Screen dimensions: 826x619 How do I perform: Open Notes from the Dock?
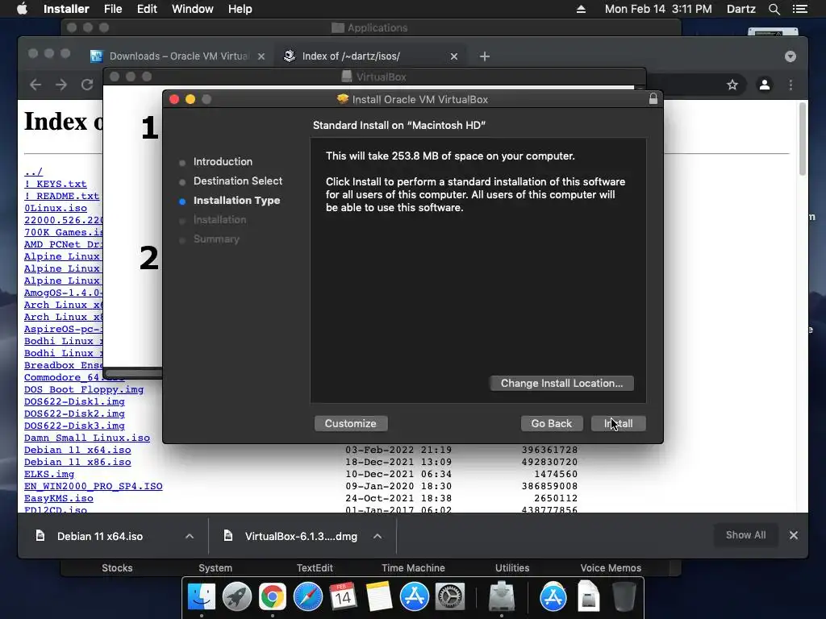tap(379, 597)
